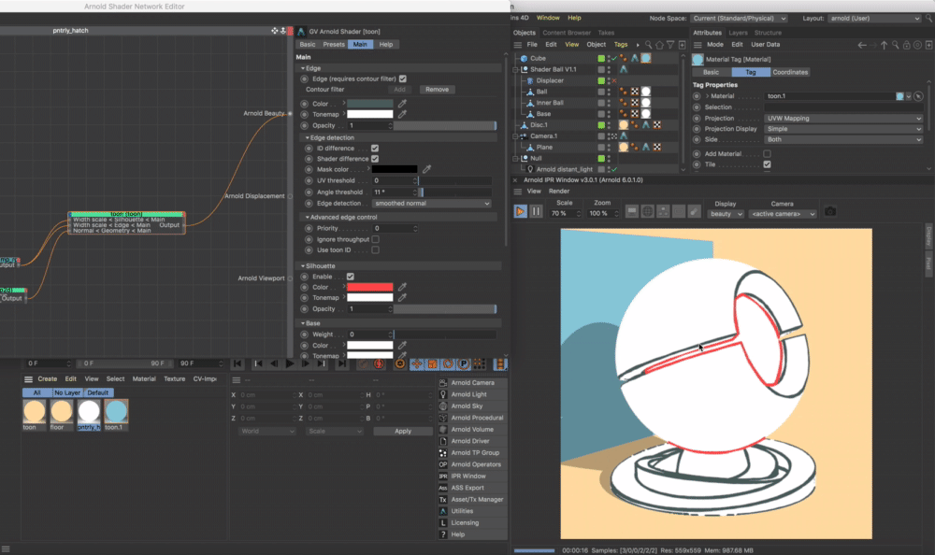Click the filter funnel icon in Objects manager
The width and height of the screenshot is (935, 555).
[670, 45]
